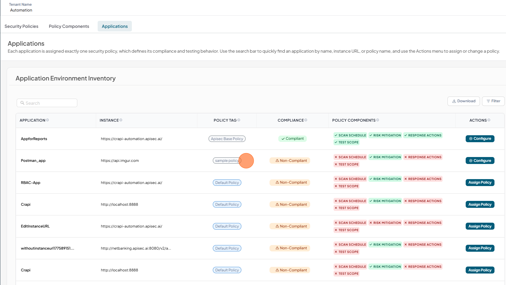Viewport: 506px width, 285px height.
Task: Click the info icon beside COMPLIANCE header
Action: [306, 120]
